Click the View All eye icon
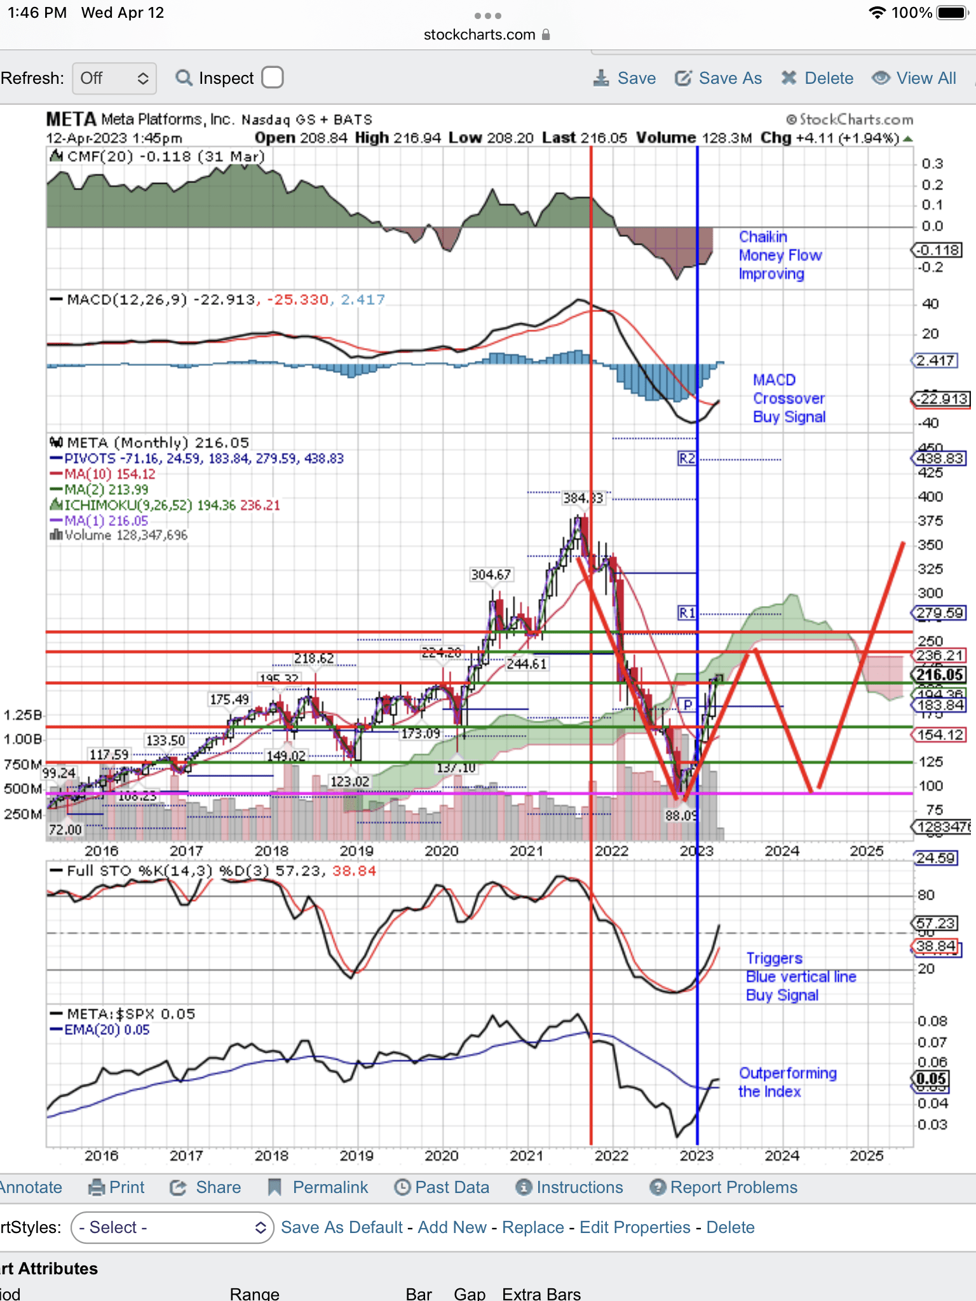 point(881,78)
